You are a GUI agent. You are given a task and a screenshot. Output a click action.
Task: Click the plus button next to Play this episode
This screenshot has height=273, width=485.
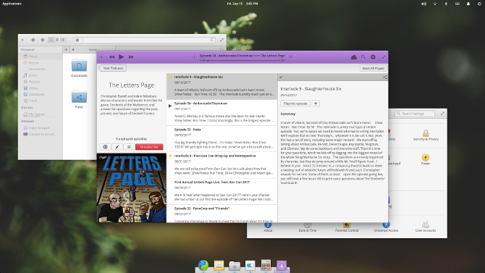click(316, 104)
